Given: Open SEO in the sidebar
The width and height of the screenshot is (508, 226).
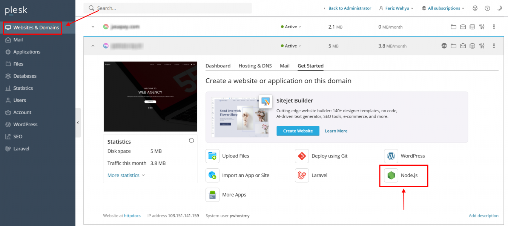Looking at the screenshot, I should click(x=38, y=136).
